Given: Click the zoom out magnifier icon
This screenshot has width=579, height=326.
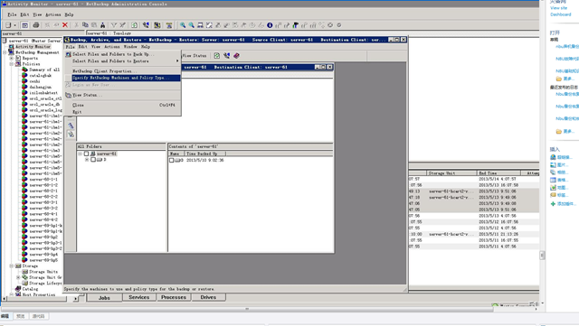Looking at the screenshot, I should tap(191, 25).
